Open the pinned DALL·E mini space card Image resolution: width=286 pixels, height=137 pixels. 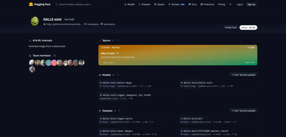click(178, 55)
